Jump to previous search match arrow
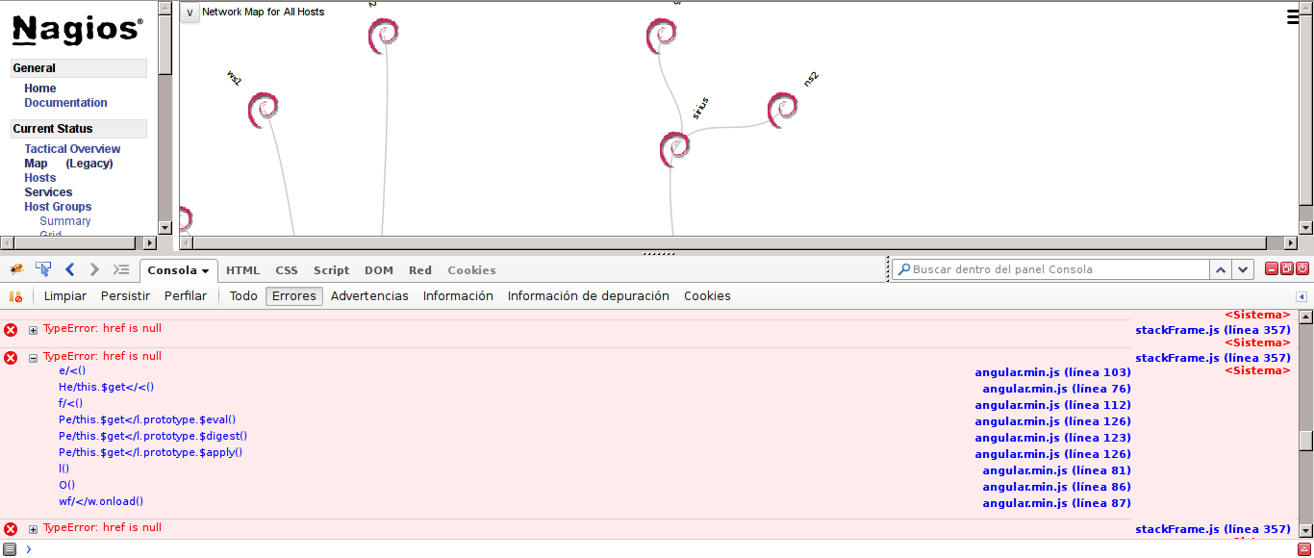Viewport: 1314px width, 558px height. [1221, 270]
